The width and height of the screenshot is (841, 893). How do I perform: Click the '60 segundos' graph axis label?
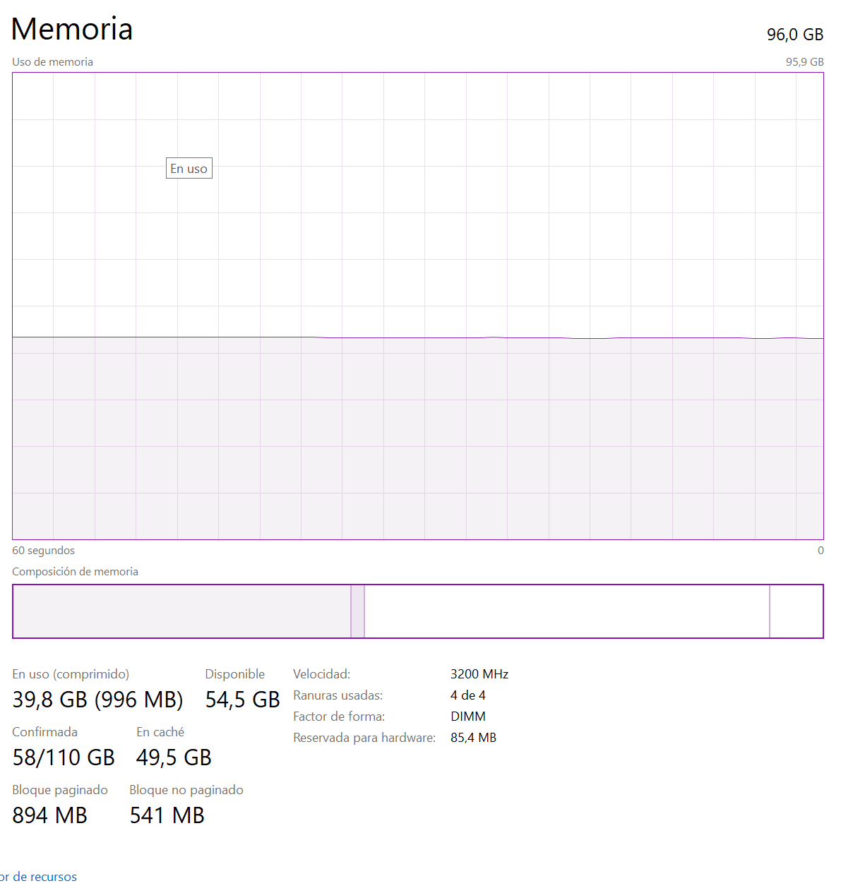pyautogui.click(x=43, y=551)
